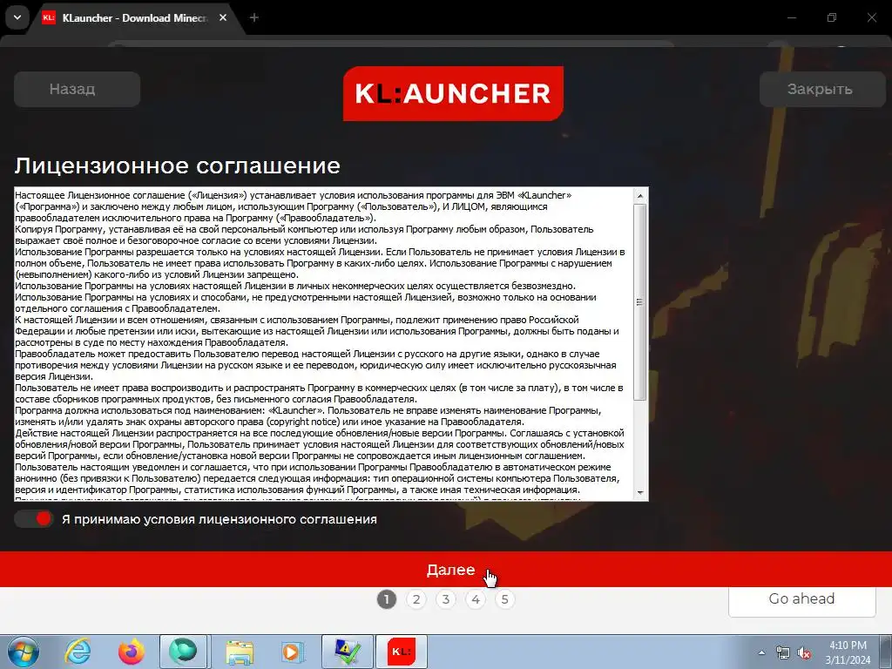The width and height of the screenshot is (892, 669).
Task: Select installer step 1 indicator
Action: [387, 599]
